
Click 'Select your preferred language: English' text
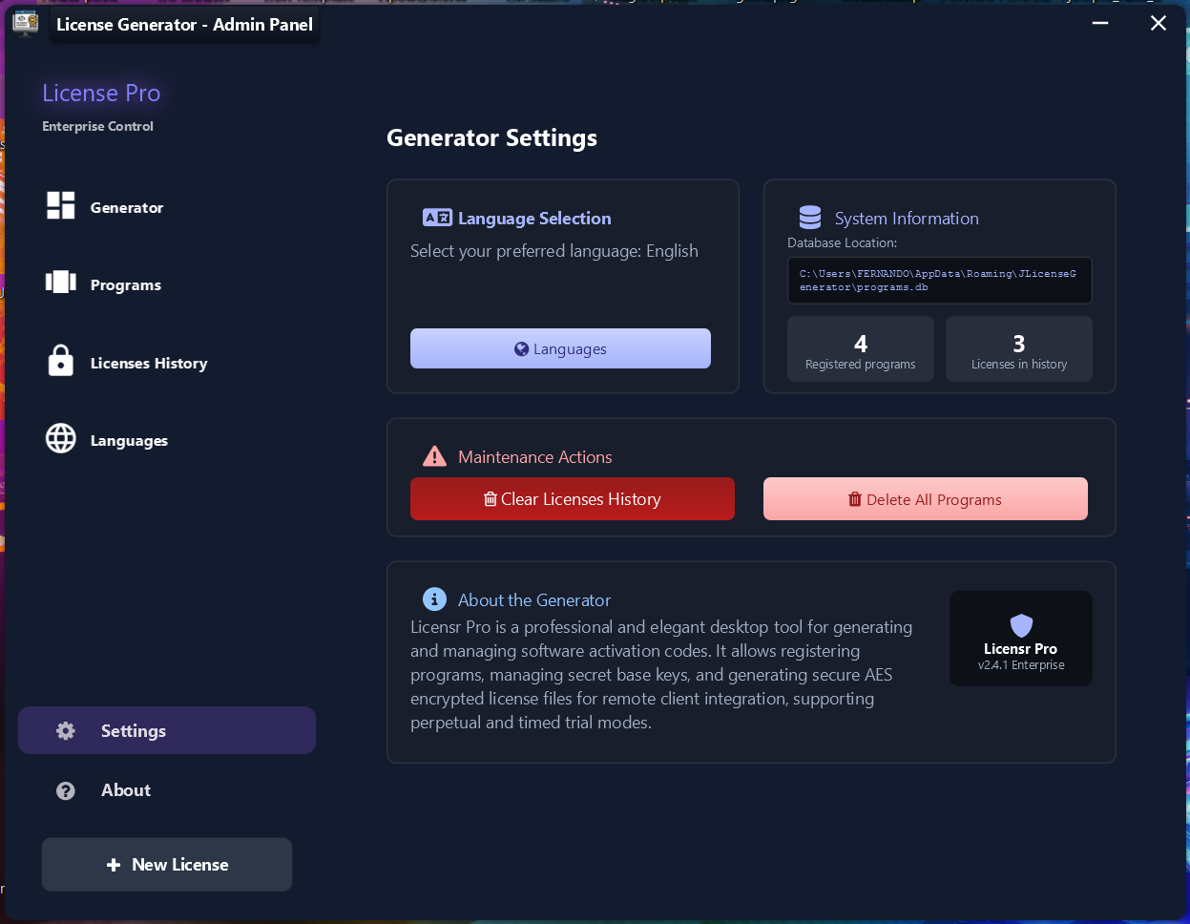coord(554,251)
